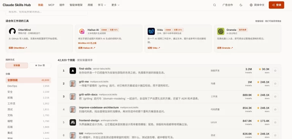Favorite find-skills with star button
Image resolution: width=292 pixels, height=139 pixels.
click(x=275, y=71)
